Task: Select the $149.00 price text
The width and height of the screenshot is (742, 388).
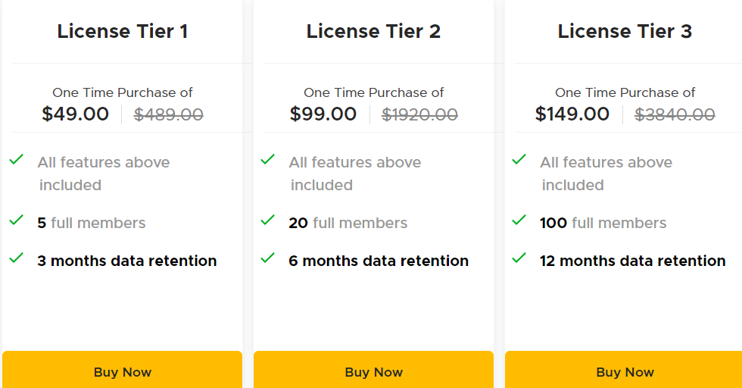Action: point(572,114)
